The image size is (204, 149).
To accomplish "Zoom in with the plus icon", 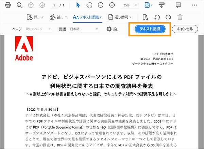I will (x=112, y=5).
